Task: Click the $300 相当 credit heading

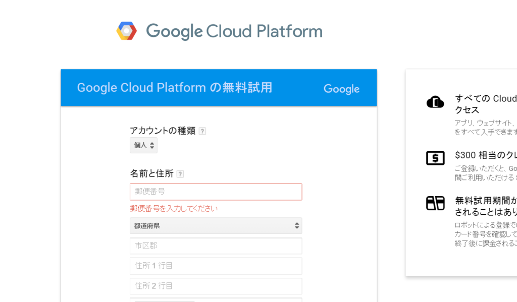Action: click(x=486, y=155)
